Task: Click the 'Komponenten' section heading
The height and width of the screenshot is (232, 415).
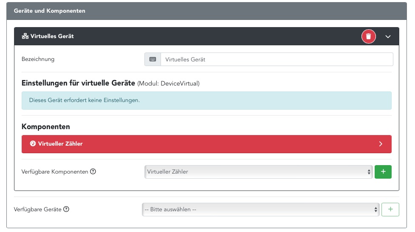Action: (x=46, y=127)
